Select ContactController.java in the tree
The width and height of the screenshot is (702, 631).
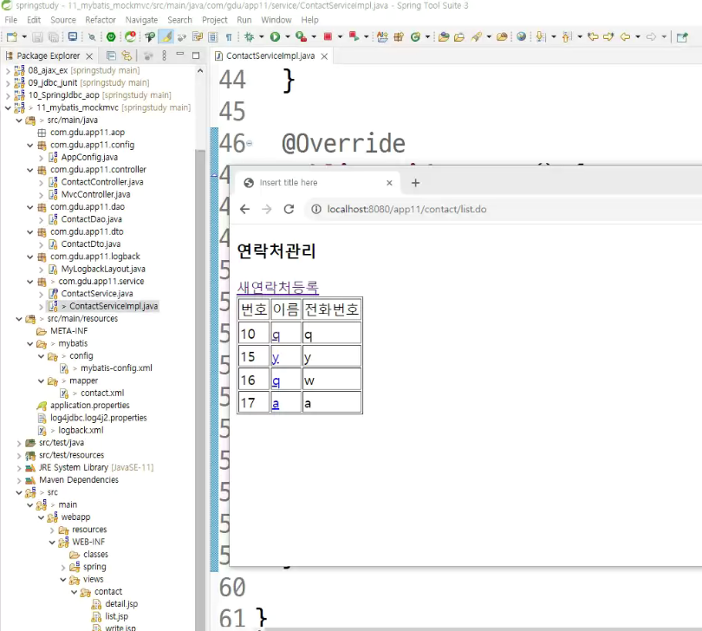[102, 182]
